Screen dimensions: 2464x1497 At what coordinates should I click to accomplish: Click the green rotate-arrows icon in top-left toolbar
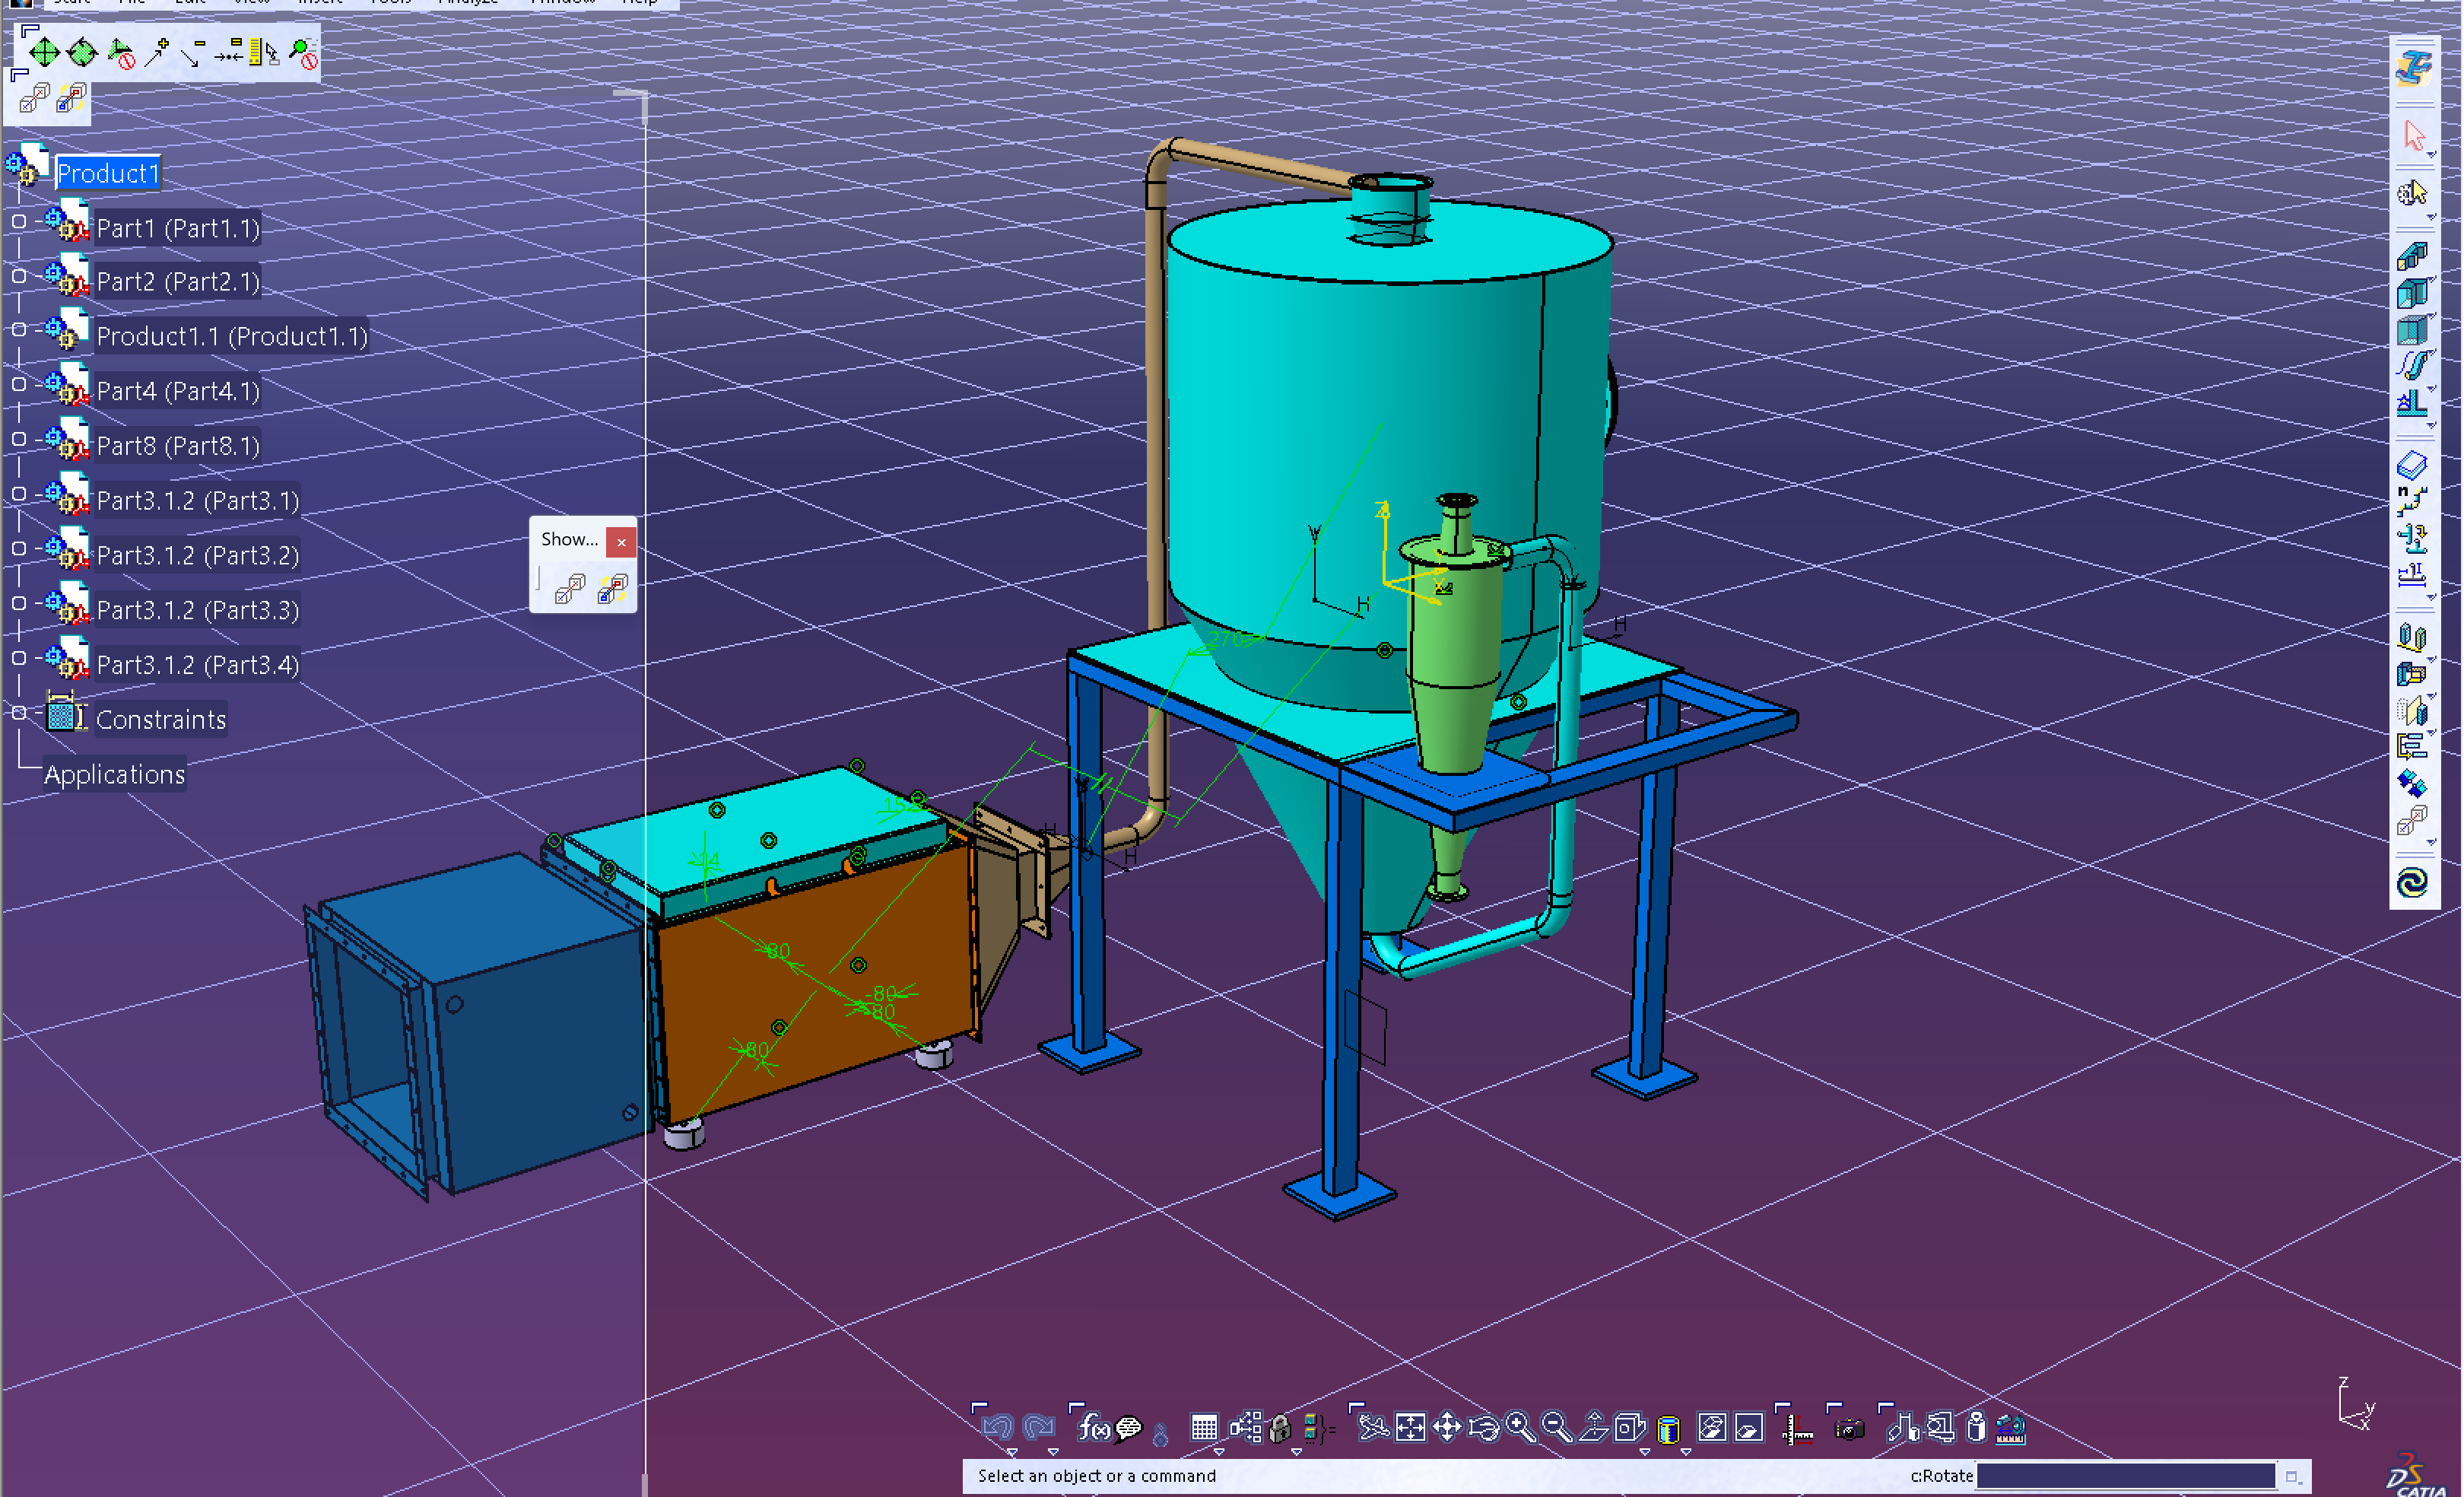click(81, 52)
